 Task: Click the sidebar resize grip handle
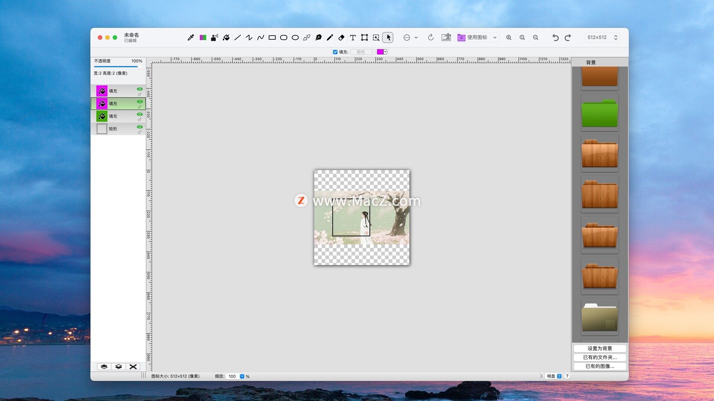[x=144, y=375]
